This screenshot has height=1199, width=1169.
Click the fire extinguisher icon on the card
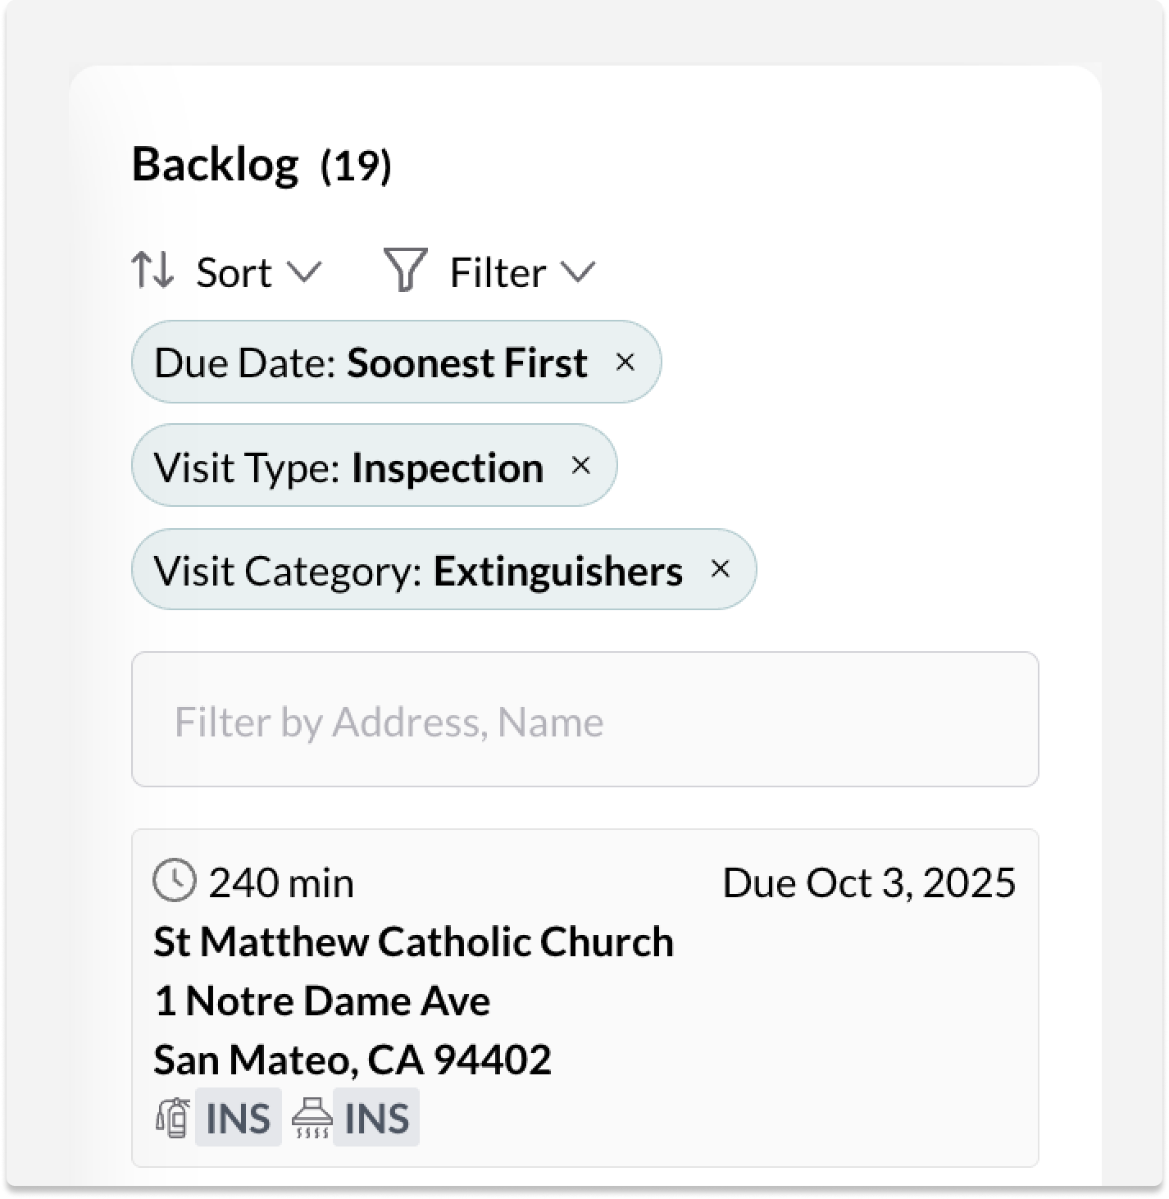173,1118
